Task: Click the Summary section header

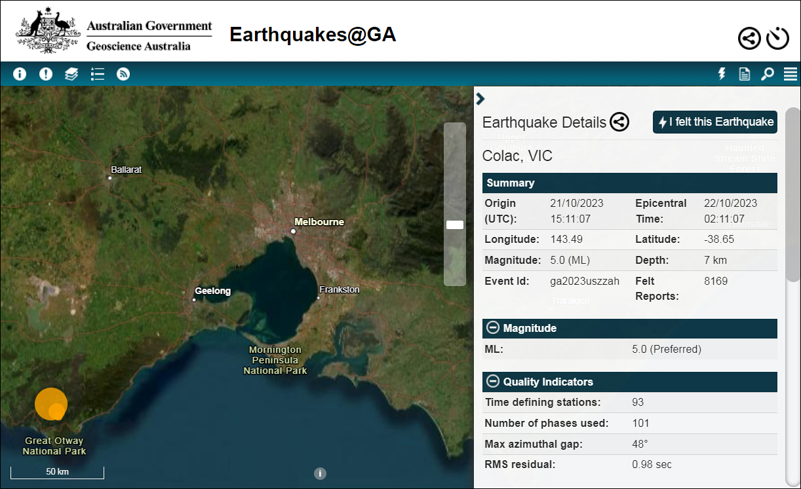Action: [x=630, y=183]
